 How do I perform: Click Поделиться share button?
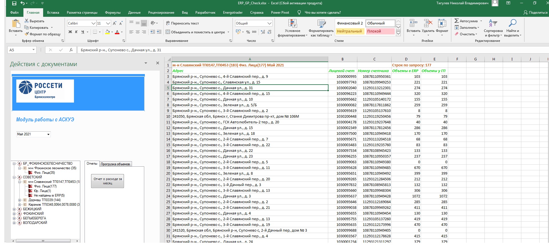click(535, 13)
